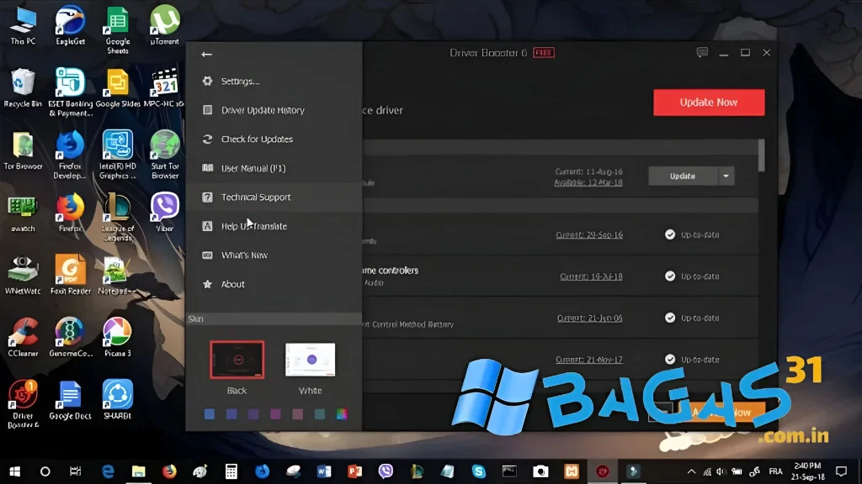Open Skype from the taskbar
The height and width of the screenshot is (484, 862).
479,471
